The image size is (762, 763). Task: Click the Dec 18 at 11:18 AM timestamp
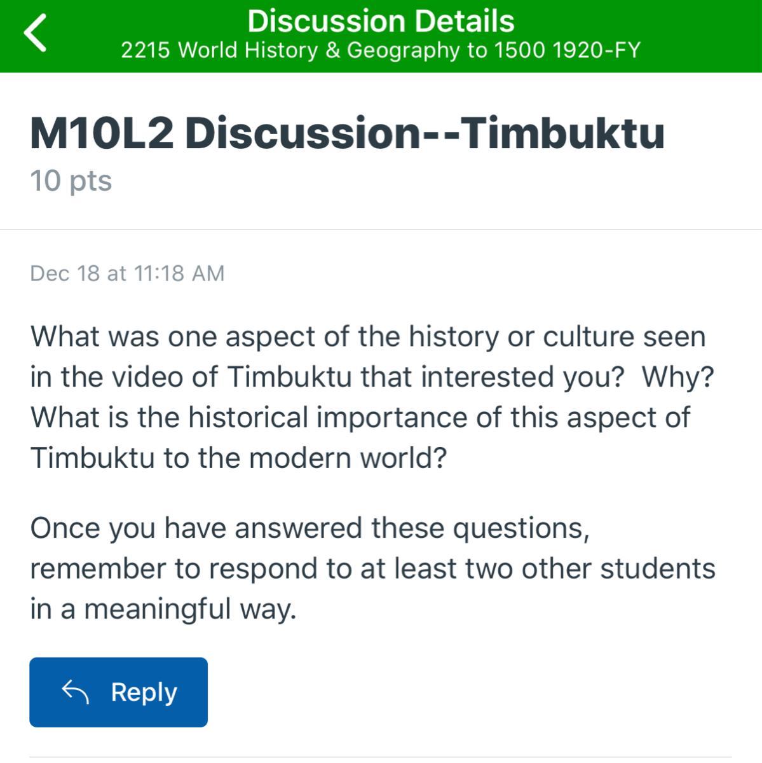[x=127, y=273]
